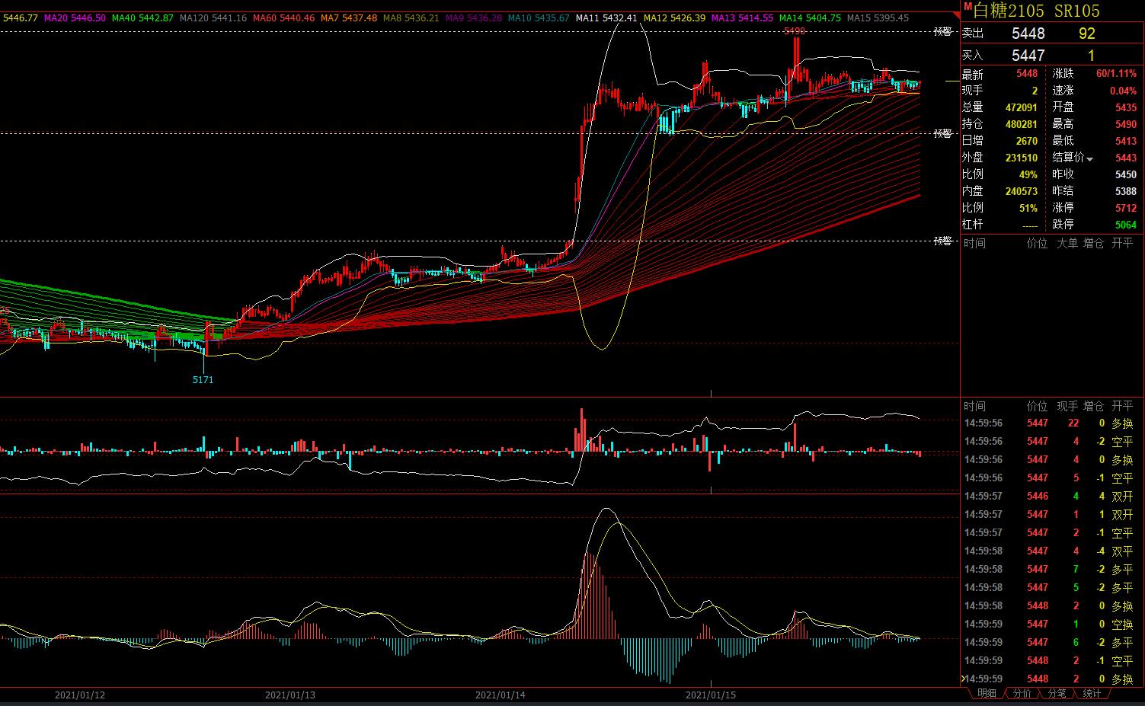1145x706 pixels.
Task: Click the 2021/01/13 date on the time axis
Action: click(x=290, y=695)
